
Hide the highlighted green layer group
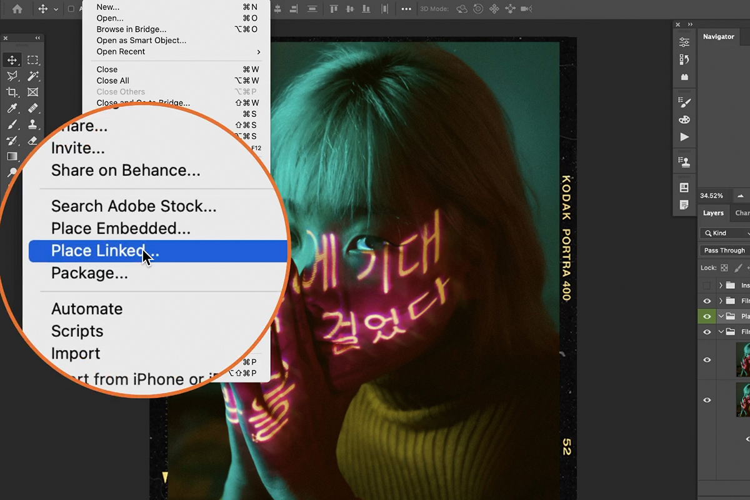click(x=707, y=316)
